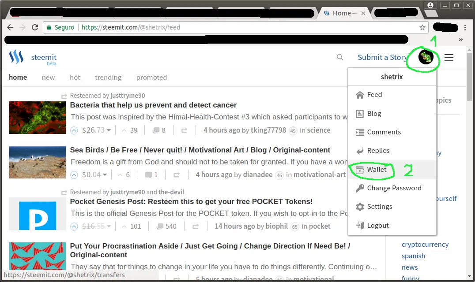
Task: Open Chrome three-dot menu
Action: pos(465,27)
